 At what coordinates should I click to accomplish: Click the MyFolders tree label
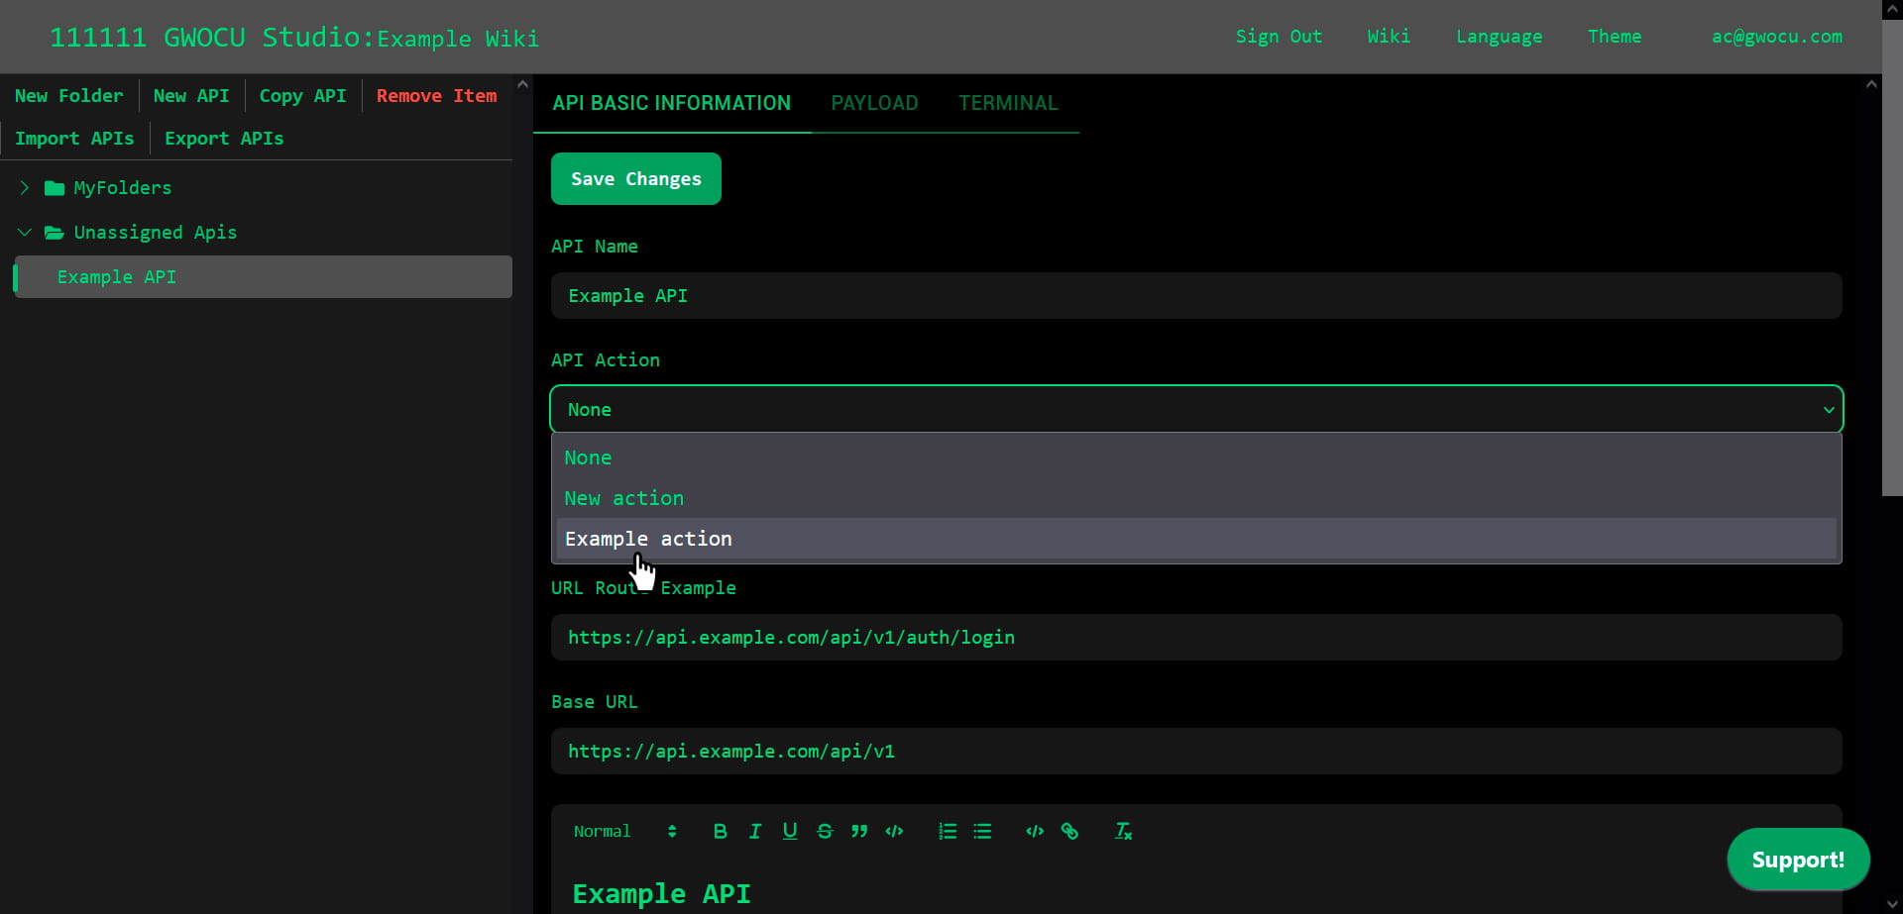coord(123,188)
